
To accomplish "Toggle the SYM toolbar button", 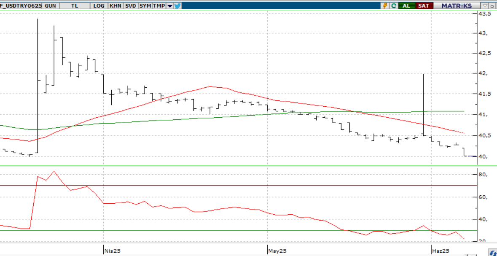I will point(145,6).
